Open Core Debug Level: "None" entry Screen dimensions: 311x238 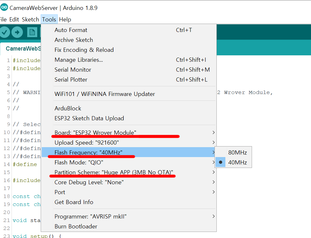tap(129, 182)
